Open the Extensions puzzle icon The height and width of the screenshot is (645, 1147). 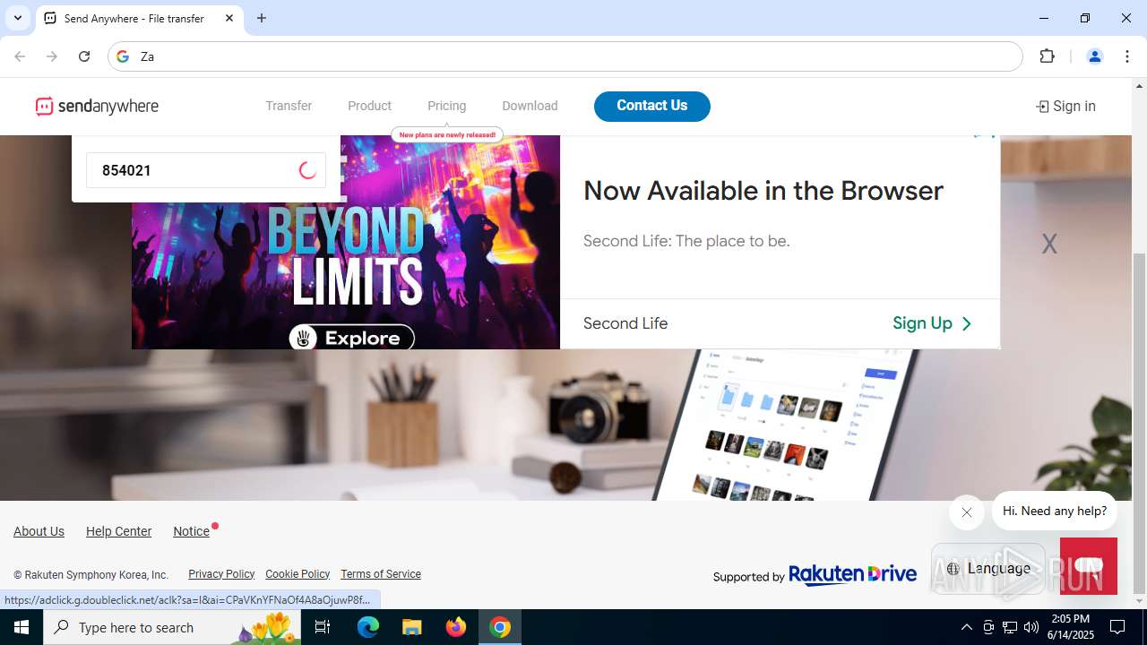(1047, 56)
